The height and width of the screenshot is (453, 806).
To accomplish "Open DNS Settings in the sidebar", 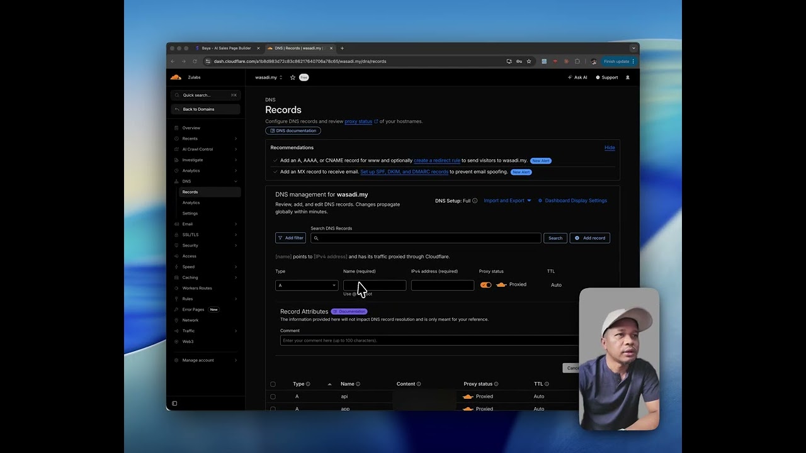I will 190,213.
